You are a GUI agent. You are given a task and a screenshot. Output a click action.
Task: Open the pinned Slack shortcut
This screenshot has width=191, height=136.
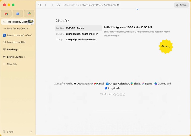tap(29, 14)
